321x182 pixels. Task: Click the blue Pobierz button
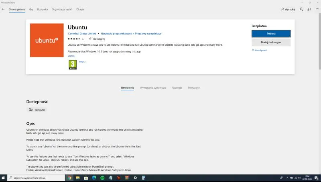click(x=271, y=34)
